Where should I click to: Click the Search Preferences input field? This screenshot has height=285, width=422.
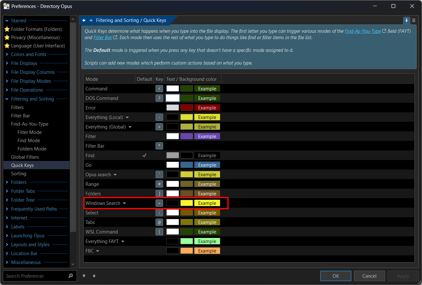35,276
